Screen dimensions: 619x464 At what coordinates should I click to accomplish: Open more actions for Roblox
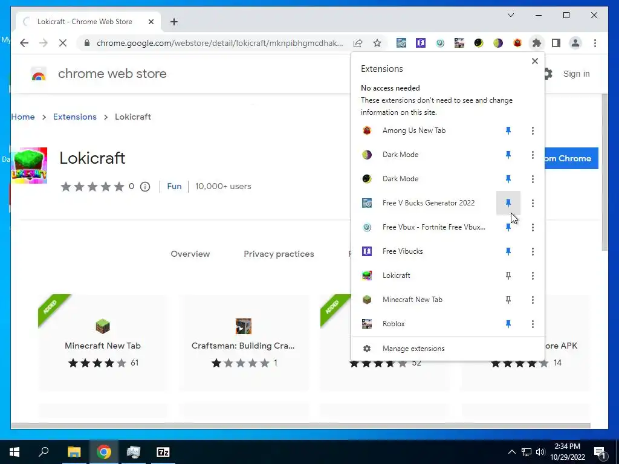pyautogui.click(x=533, y=324)
